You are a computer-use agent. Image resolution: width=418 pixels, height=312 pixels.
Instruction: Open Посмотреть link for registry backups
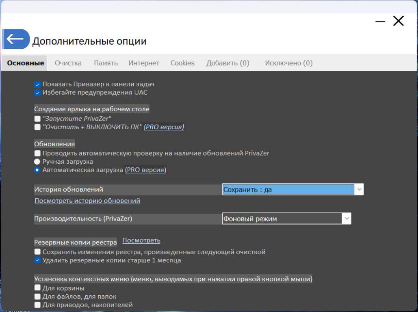(141, 240)
